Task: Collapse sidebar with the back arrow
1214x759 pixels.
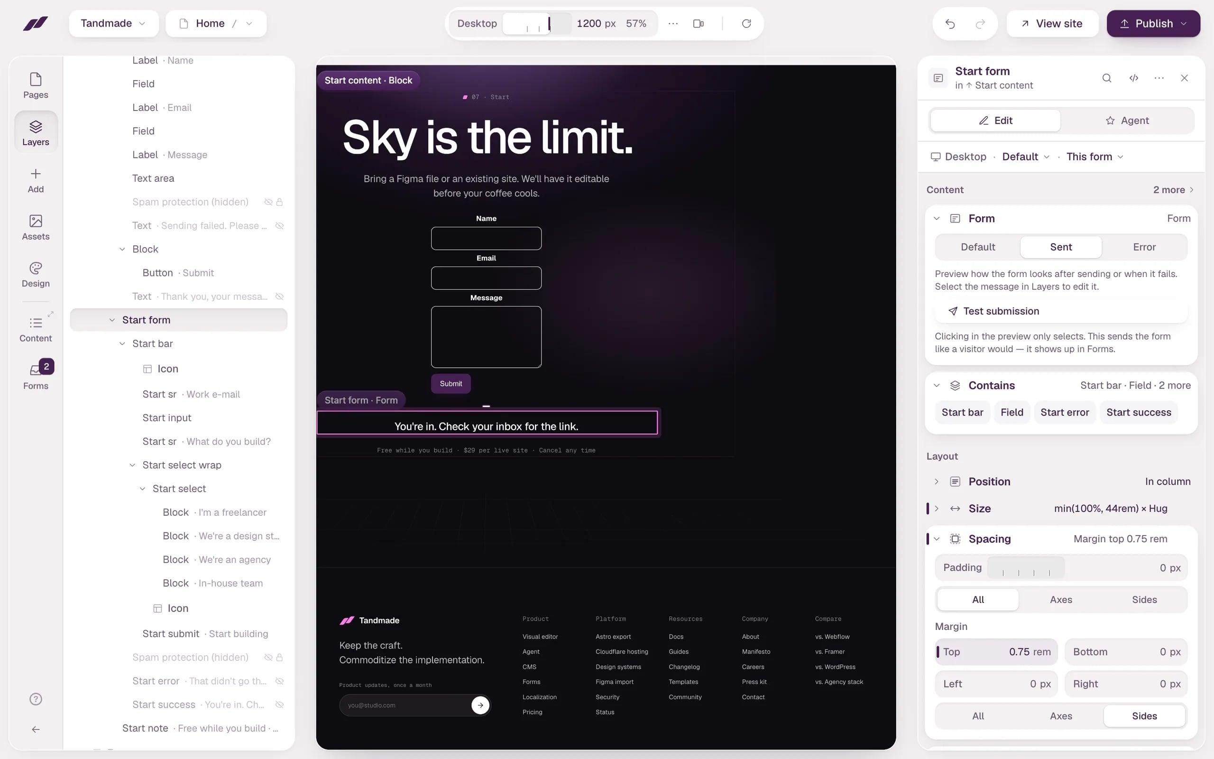Action: click(x=36, y=730)
